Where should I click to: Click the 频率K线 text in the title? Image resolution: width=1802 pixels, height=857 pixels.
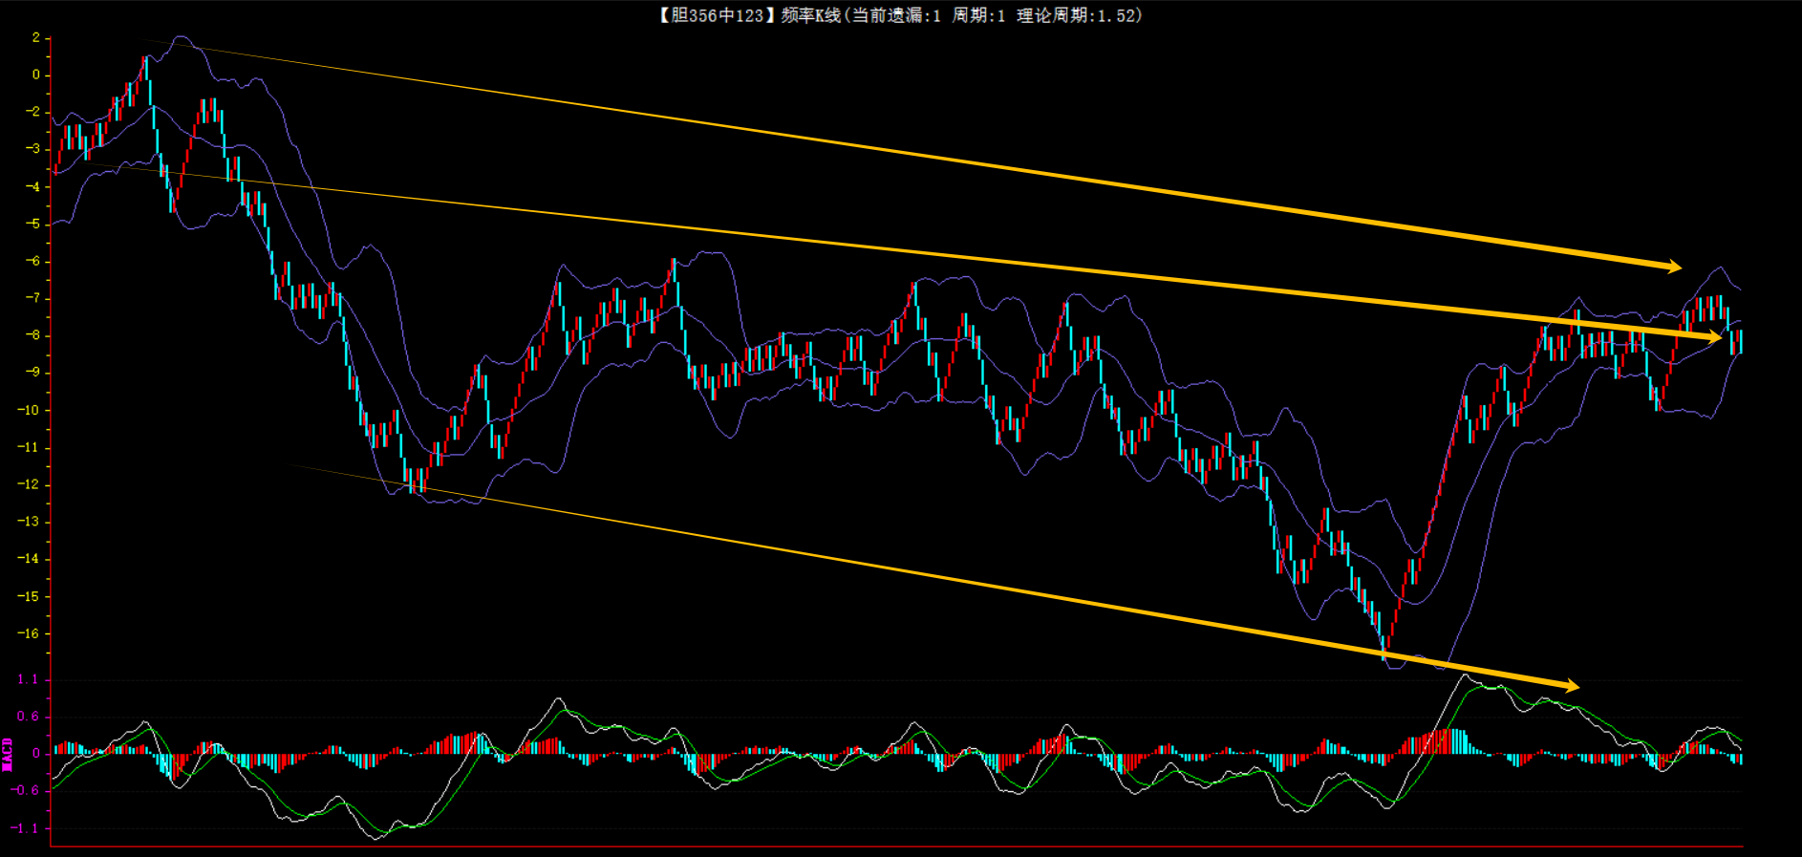click(810, 15)
